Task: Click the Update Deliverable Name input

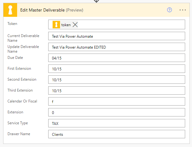Action: pos(117,47)
